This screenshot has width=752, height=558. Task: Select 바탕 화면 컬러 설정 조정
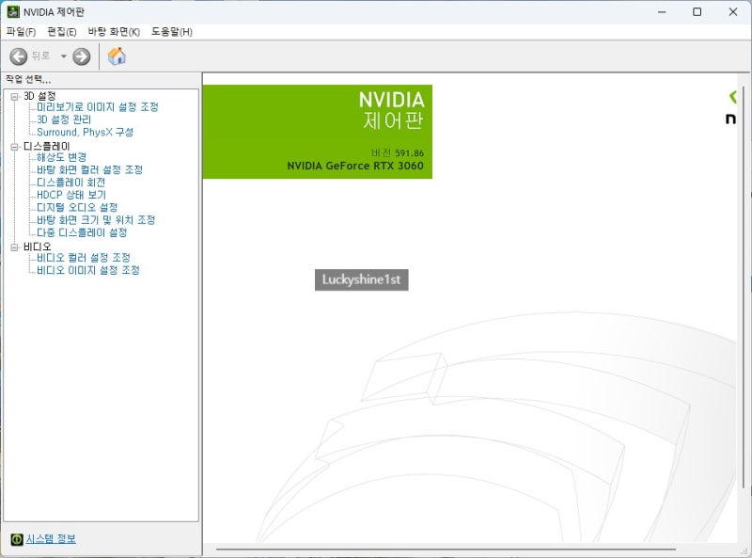[89, 170]
